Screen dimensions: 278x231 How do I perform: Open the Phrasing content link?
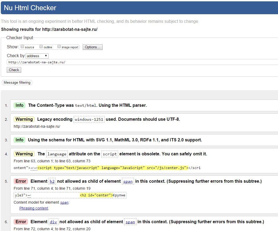34,208
